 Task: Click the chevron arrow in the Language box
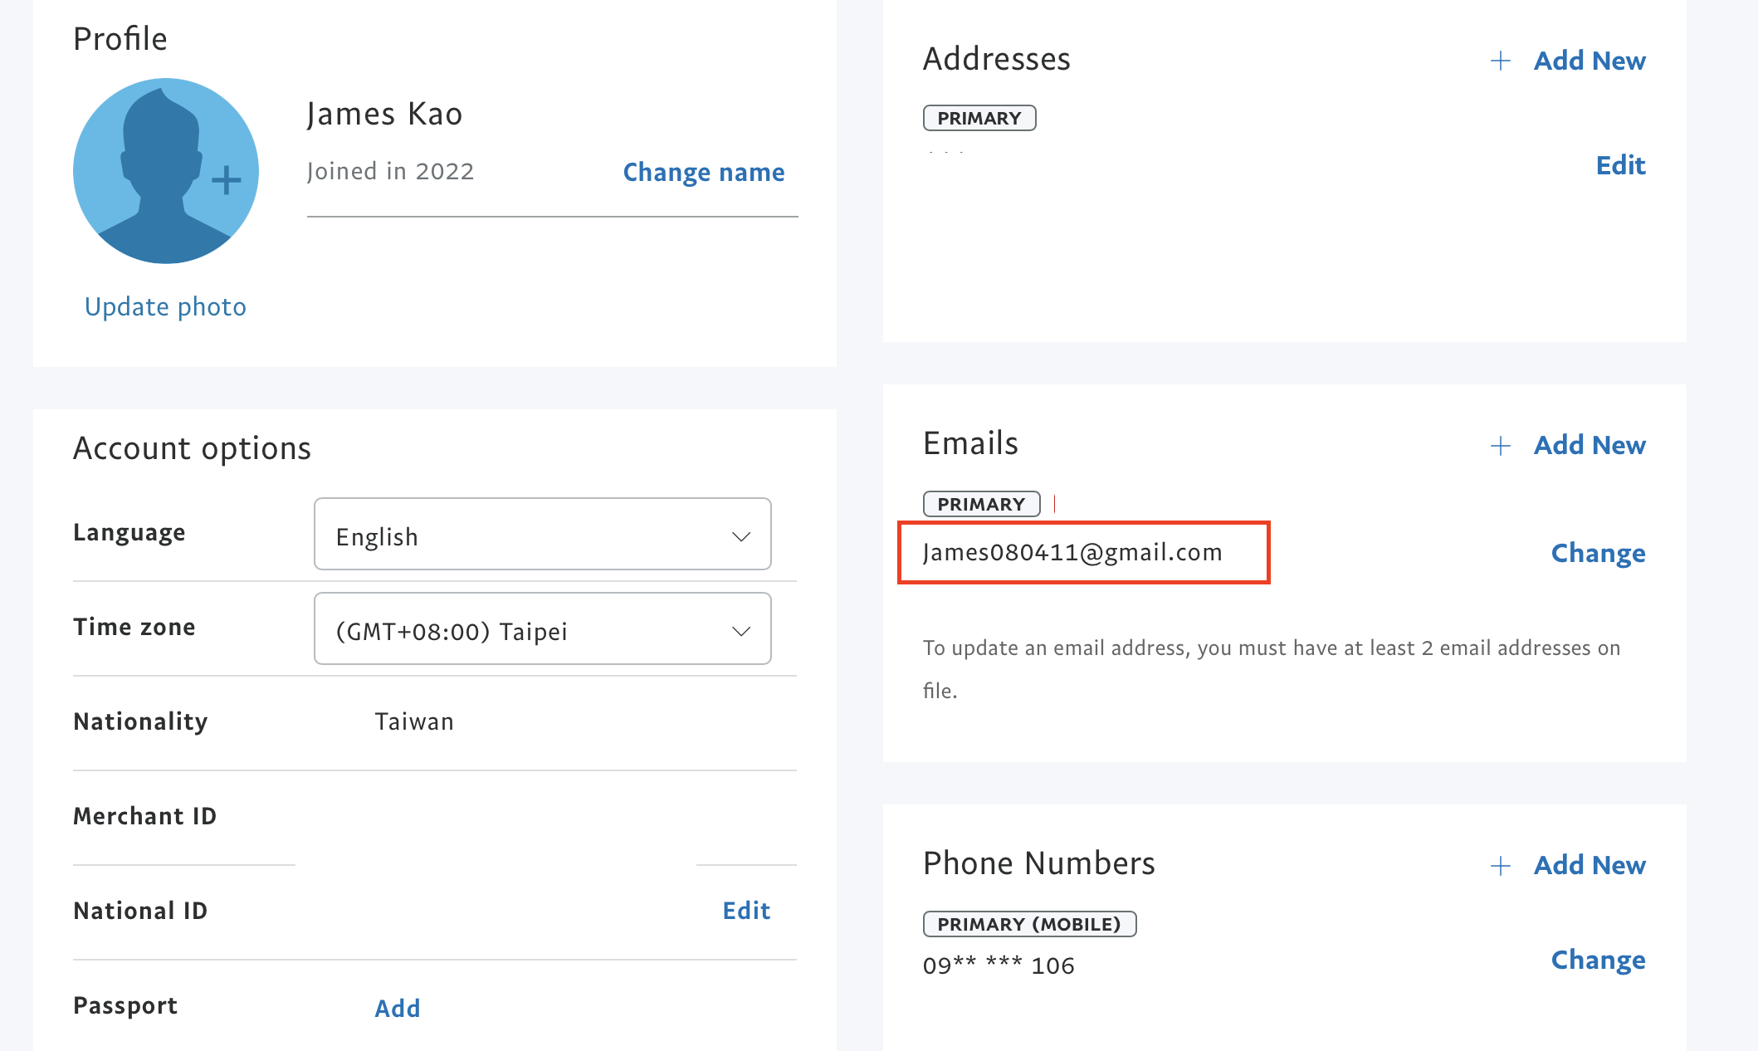click(741, 536)
